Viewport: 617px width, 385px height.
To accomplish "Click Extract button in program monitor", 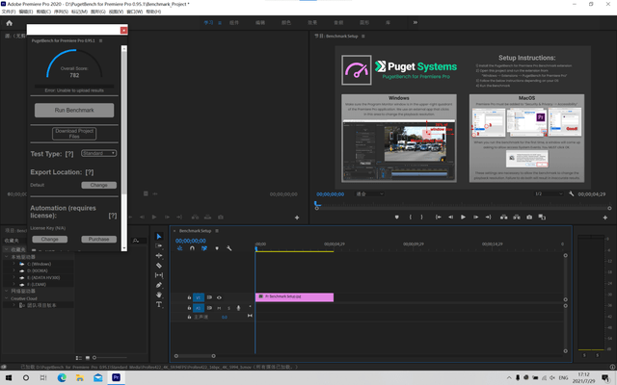I will pyautogui.click(x=517, y=217).
